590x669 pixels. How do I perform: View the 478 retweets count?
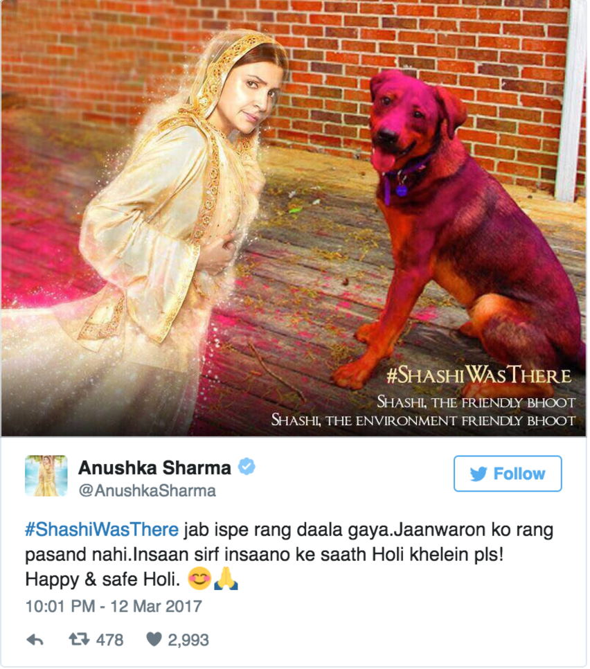pos(109,639)
